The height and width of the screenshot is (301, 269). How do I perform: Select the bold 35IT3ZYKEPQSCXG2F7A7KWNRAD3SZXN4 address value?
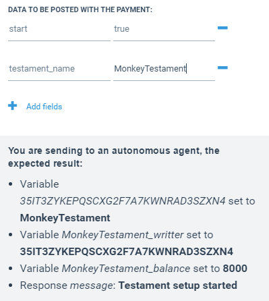[x=127, y=252]
